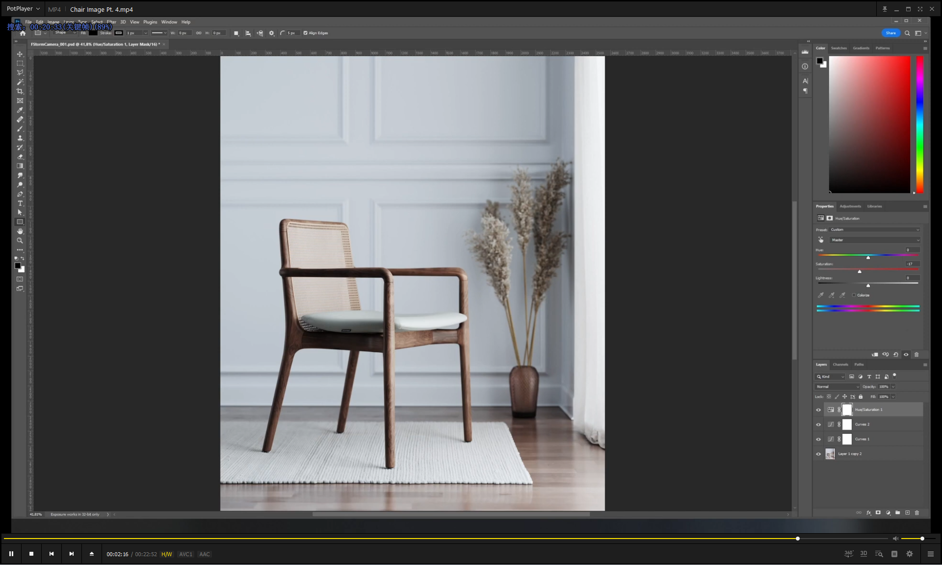Open the Preset Custom dropdown
This screenshot has width=942, height=565.
(x=875, y=230)
